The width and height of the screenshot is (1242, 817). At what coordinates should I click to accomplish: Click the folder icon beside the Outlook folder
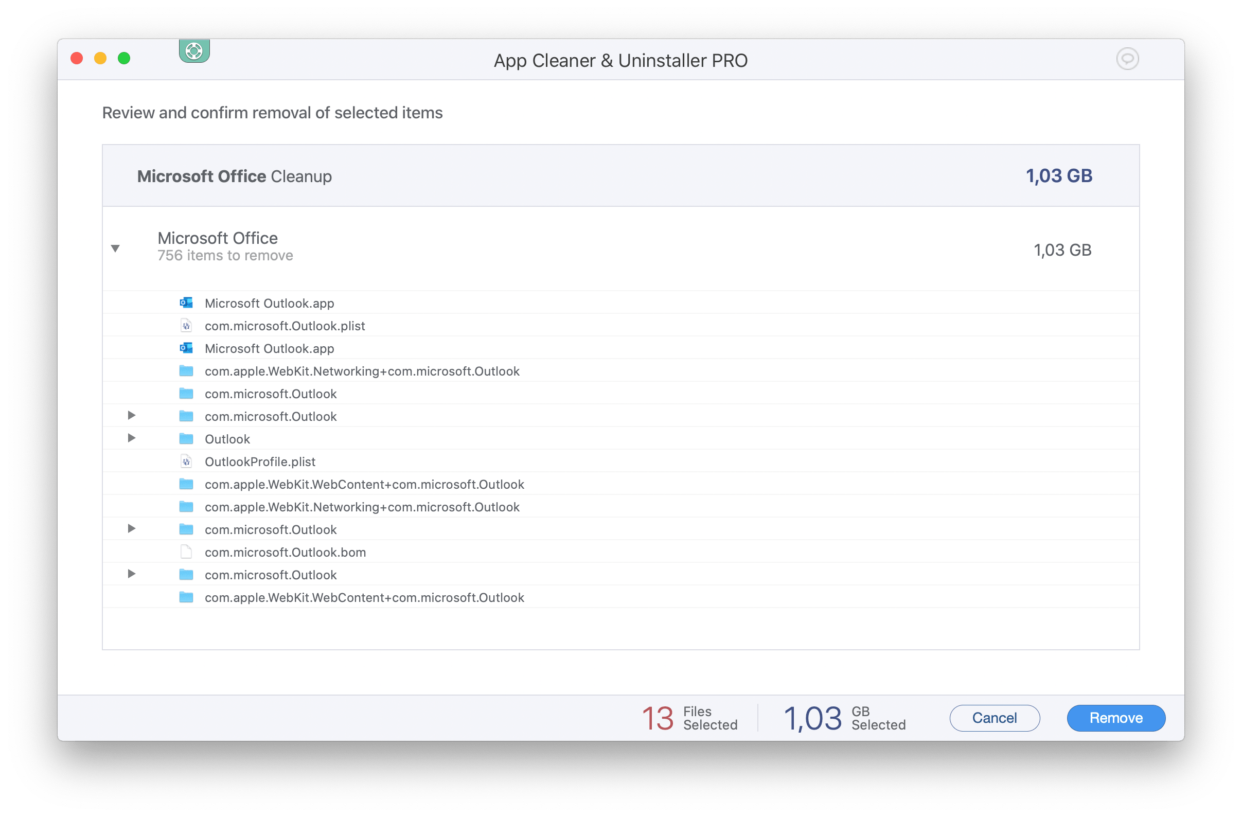186,439
